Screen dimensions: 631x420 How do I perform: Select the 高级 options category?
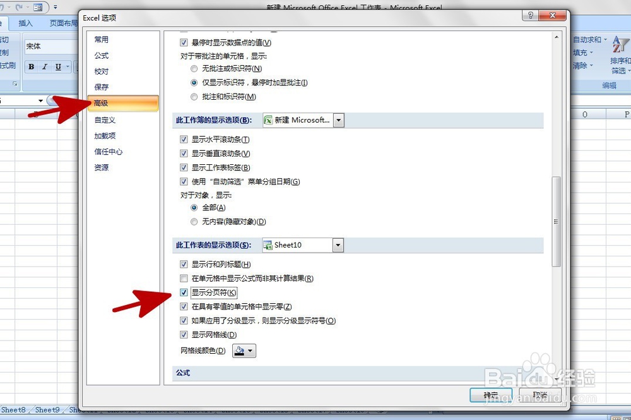tap(123, 103)
